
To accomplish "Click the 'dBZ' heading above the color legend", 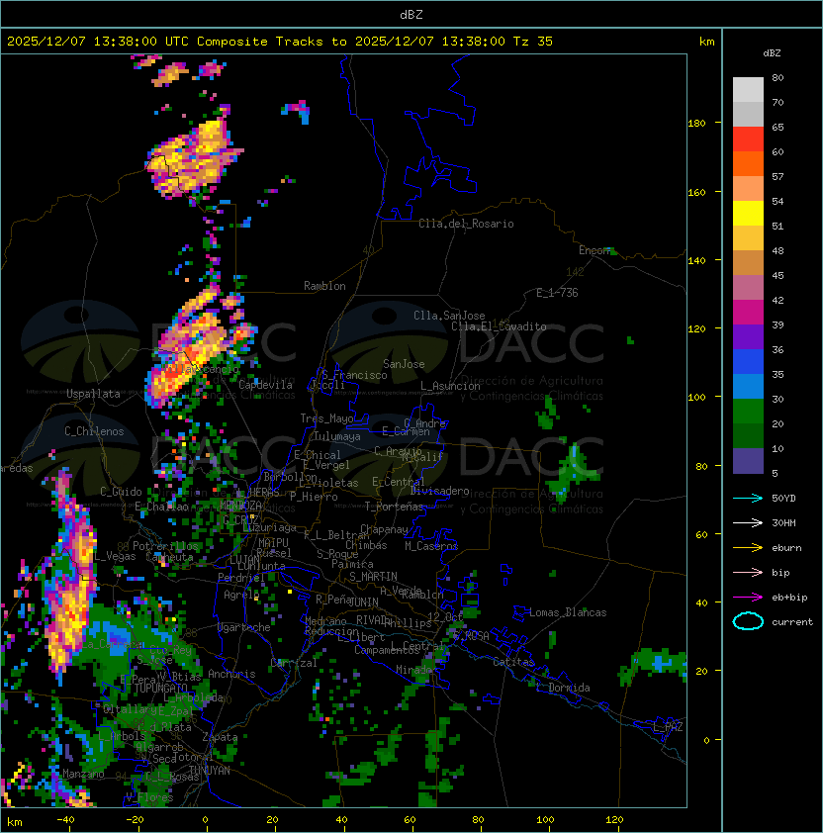I will (x=772, y=53).
